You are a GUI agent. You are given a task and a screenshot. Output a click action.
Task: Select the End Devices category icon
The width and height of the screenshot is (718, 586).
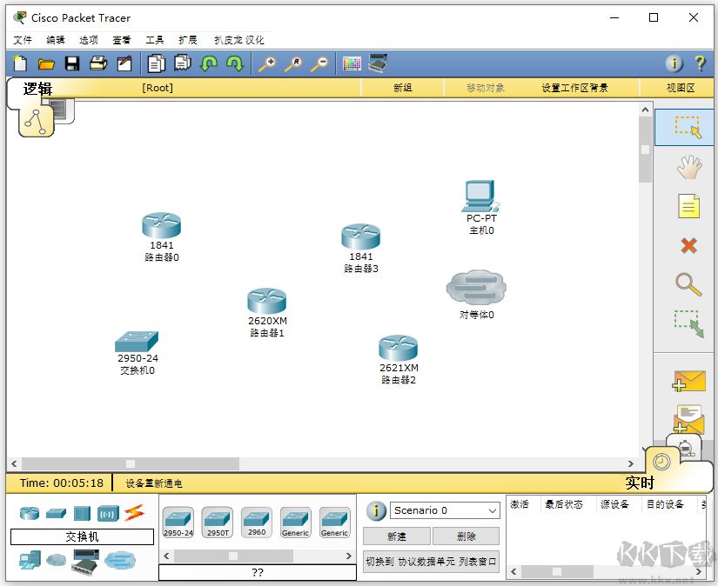(x=30, y=560)
